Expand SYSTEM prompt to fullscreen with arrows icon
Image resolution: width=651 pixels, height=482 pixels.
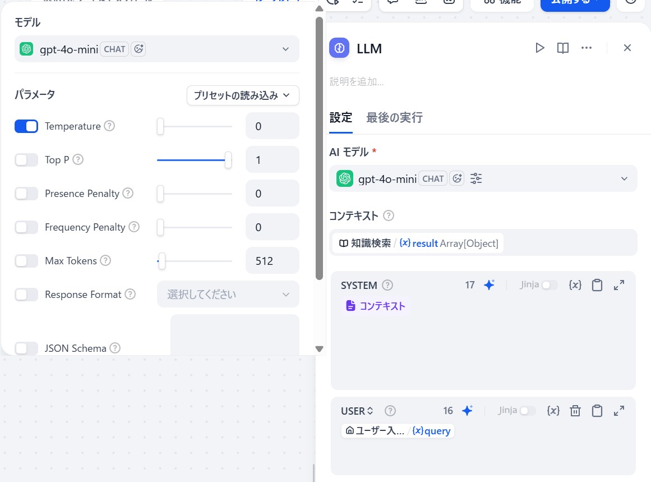tap(619, 284)
